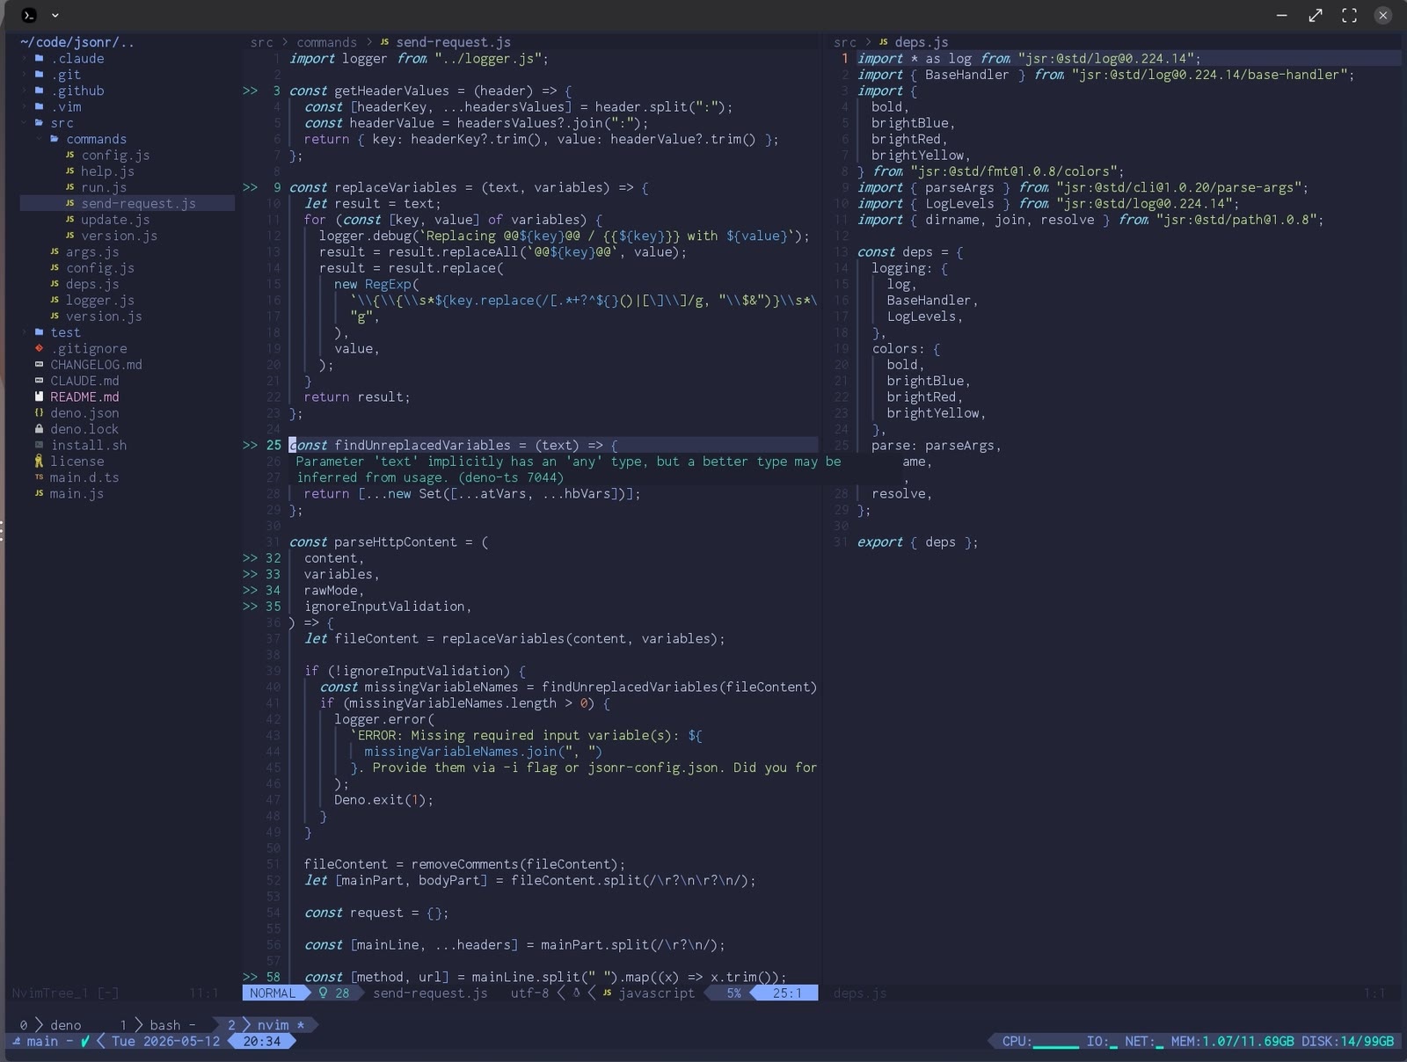The width and height of the screenshot is (1407, 1062).
Task: Click line number 32 in the gutter
Action: pyautogui.click(x=273, y=558)
